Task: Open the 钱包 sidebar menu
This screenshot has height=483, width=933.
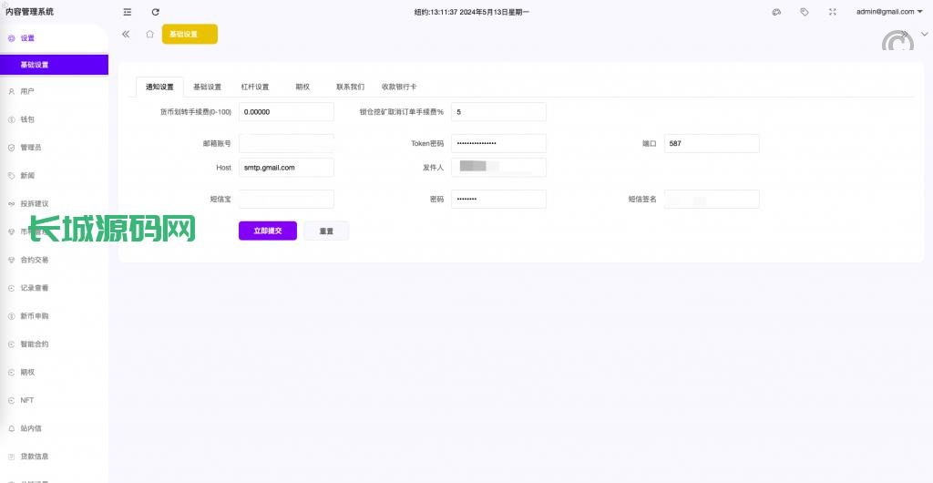Action: coord(54,119)
